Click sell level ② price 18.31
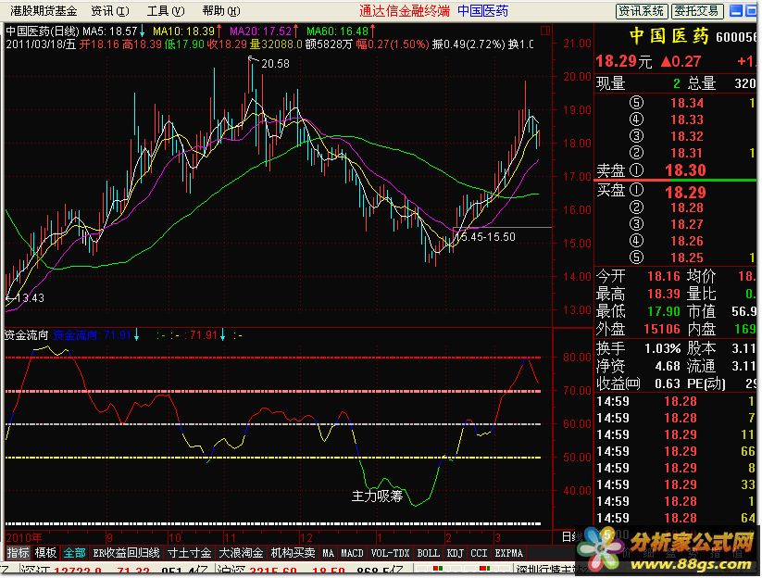Screen dimensions: 762x578 tap(686, 153)
